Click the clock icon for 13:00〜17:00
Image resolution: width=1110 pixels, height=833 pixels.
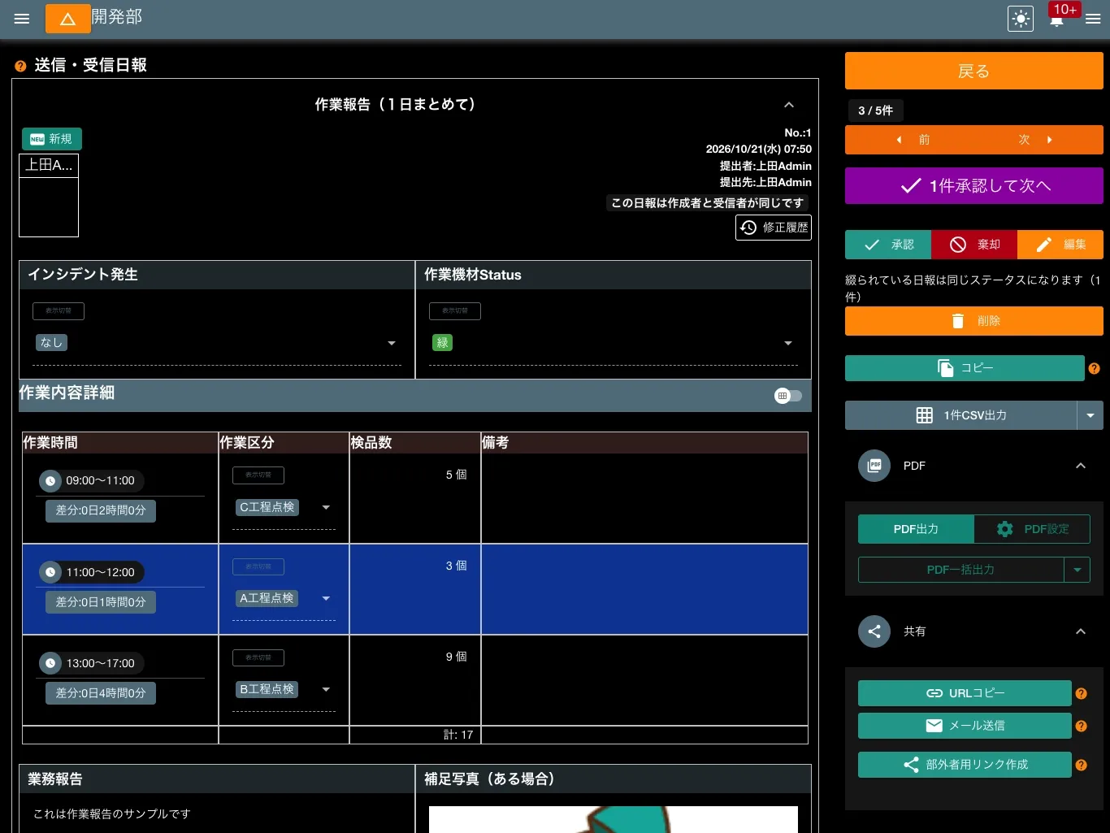(x=50, y=663)
